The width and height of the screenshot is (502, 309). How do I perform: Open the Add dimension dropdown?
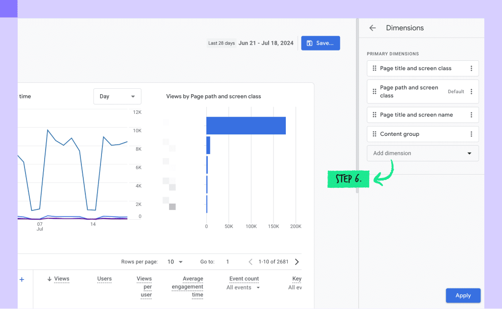tap(423, 153)
